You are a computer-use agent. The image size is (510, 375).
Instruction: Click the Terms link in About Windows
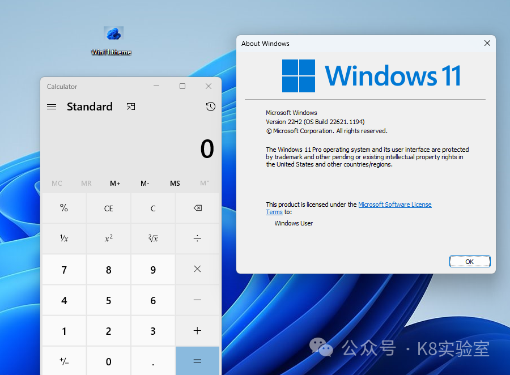click(274, 212)
